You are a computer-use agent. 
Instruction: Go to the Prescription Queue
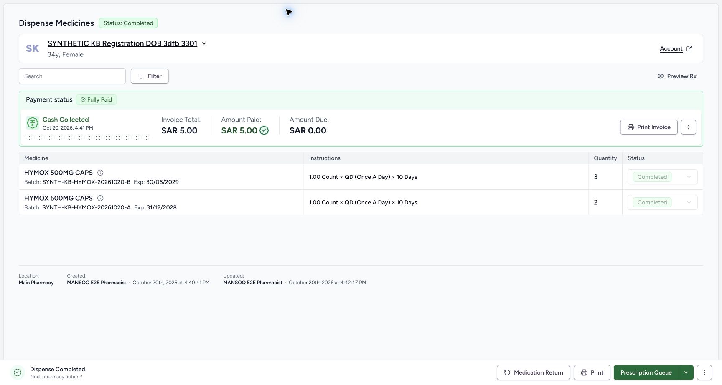pyautogui.click(x=646, y=372)
